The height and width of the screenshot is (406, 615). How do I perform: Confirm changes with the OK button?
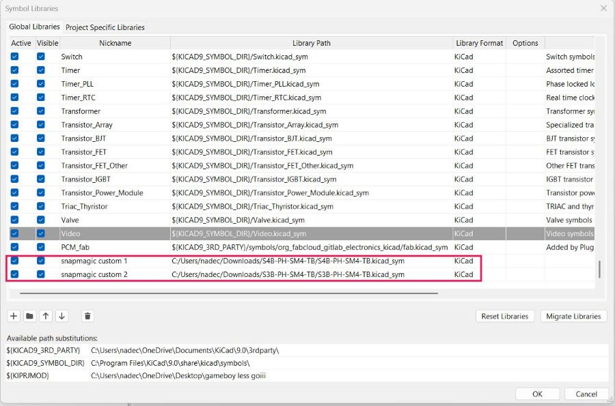point(537,394)
